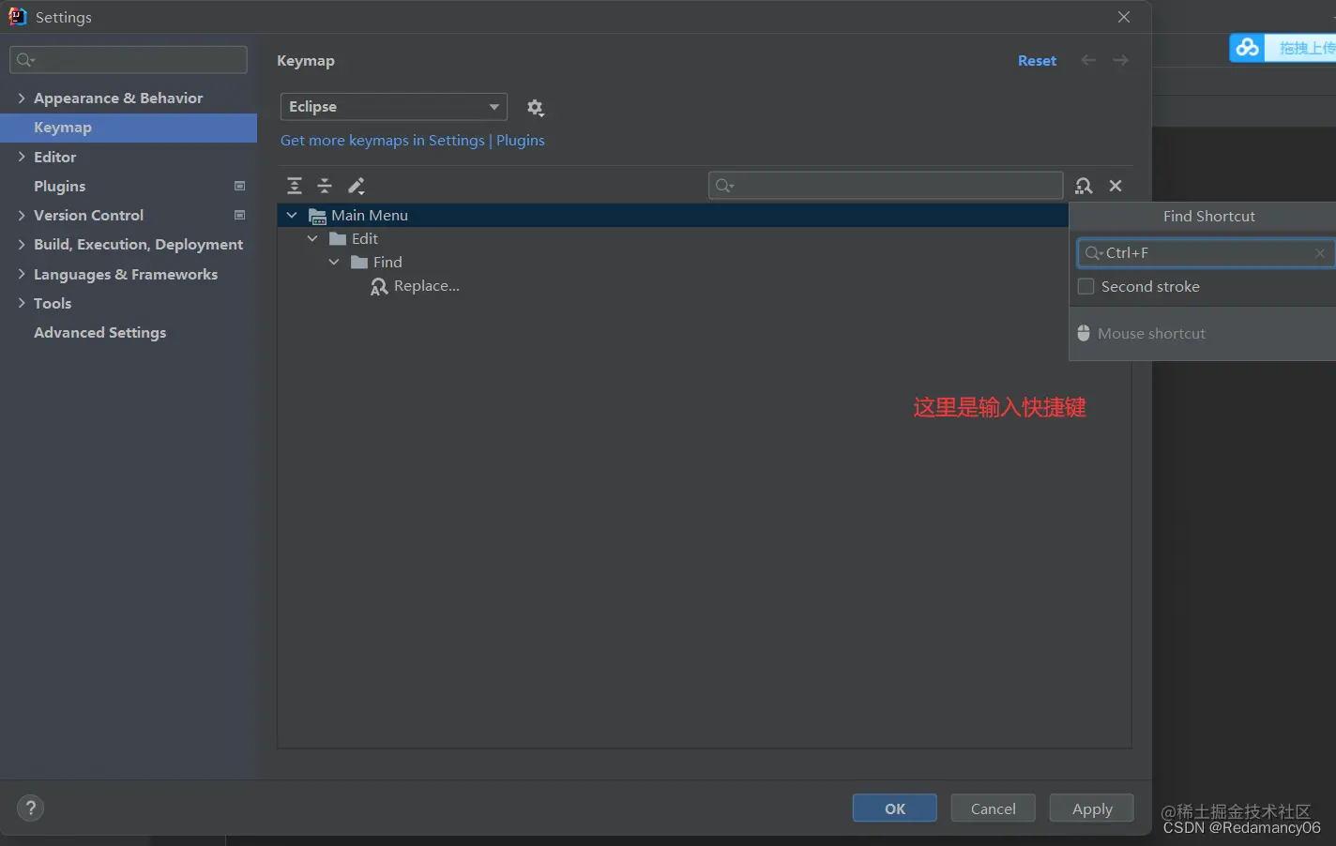Clear the keymap filter with the X icon
The height and width of the screenshot is (846, 1336).
pos(1116,186)
